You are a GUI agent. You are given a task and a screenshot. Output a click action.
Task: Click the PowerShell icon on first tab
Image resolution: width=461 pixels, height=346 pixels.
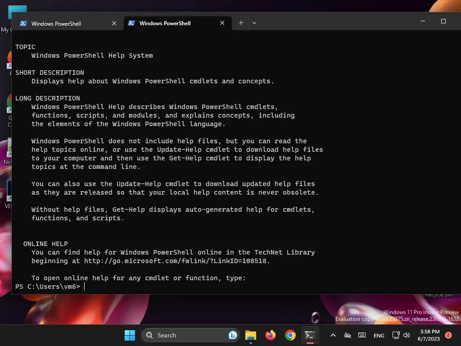(23, 23)
